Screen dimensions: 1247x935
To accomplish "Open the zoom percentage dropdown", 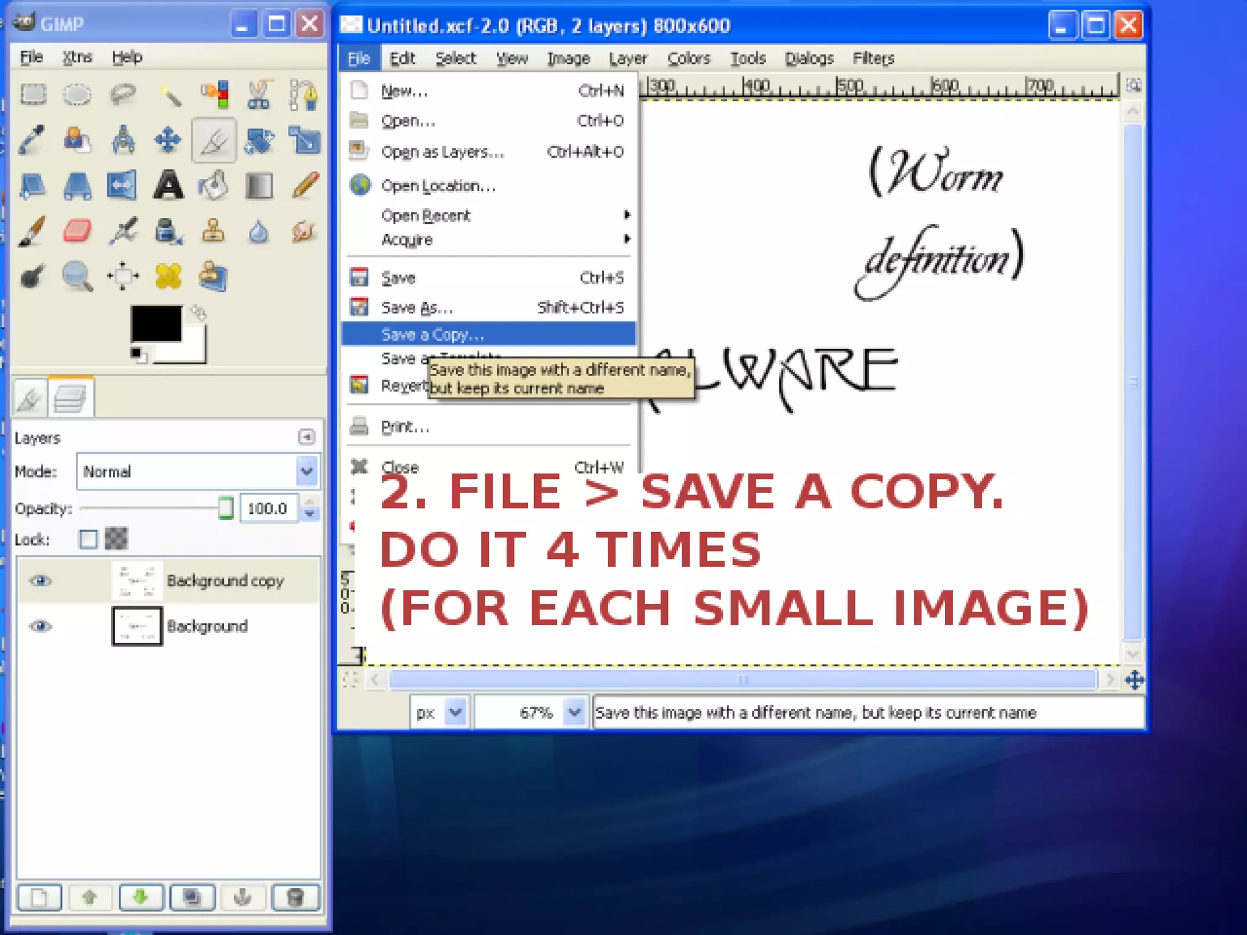I will (574, 712).
